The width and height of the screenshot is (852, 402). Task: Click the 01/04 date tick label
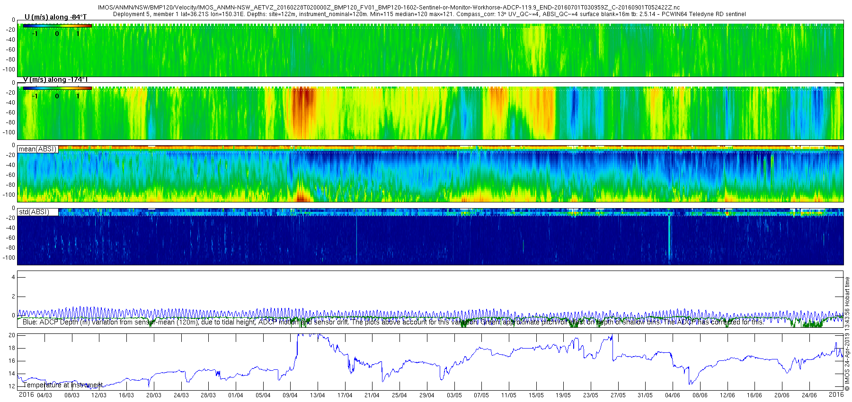pyautogui.click(x=236, y=395)
